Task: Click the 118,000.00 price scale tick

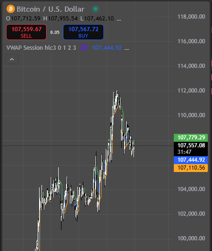Action: [x=191, y=17]
